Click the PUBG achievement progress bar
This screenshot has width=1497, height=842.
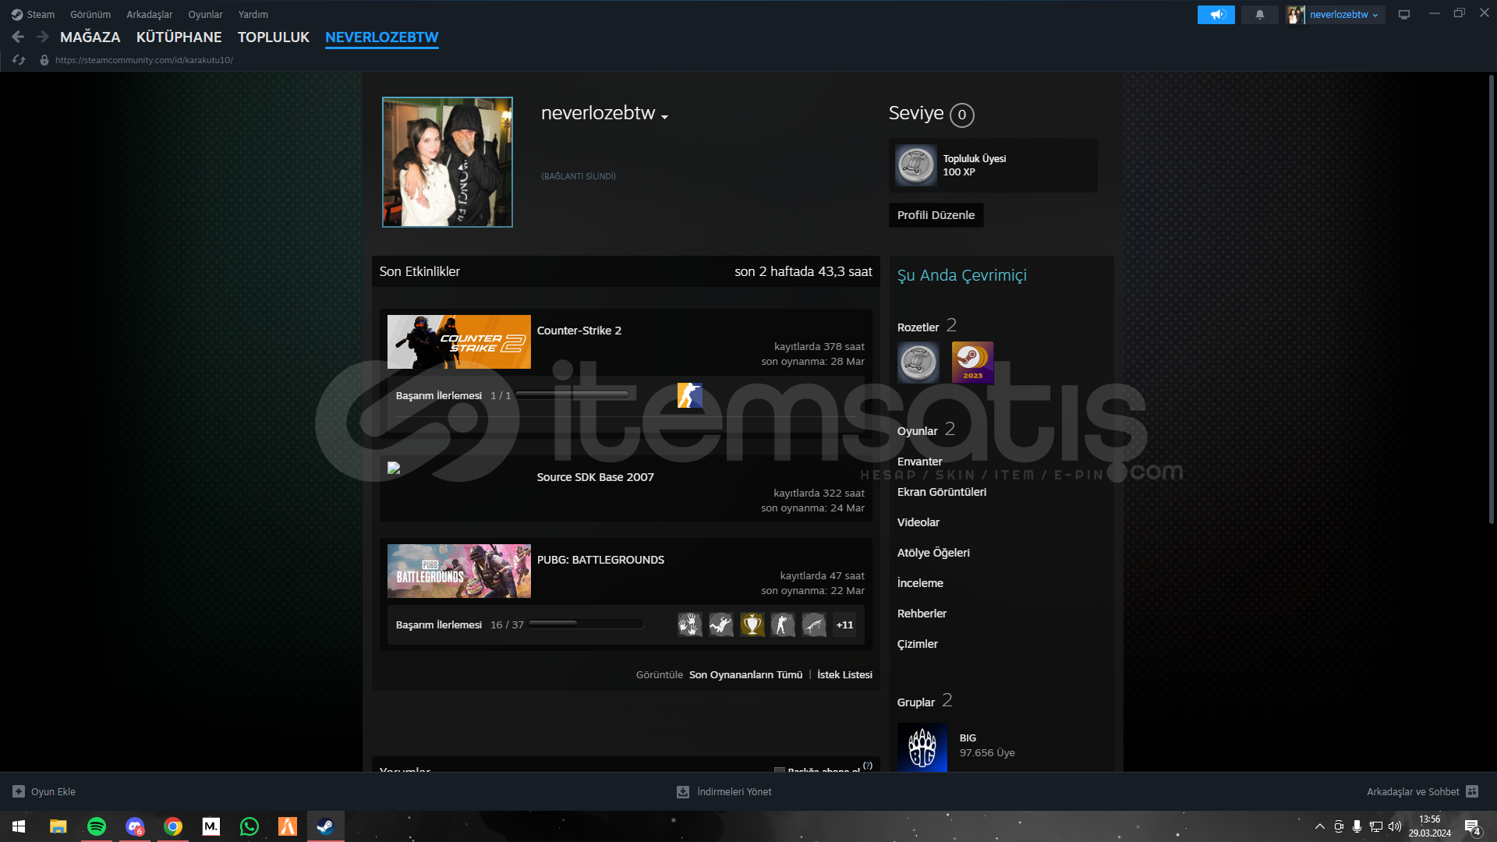point(586,624)
